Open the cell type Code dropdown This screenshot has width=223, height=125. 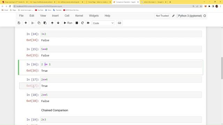coord(103,23)
